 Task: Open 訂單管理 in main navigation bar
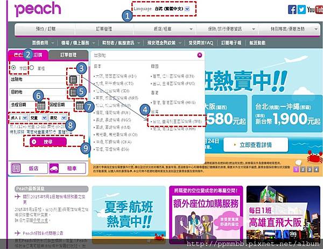click(104, 29)
